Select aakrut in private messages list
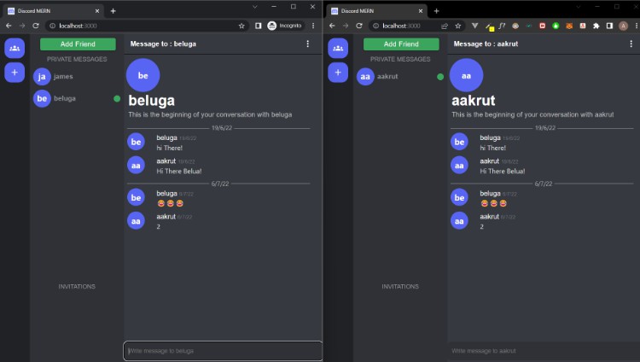The image size is (640, 362). 387,77
